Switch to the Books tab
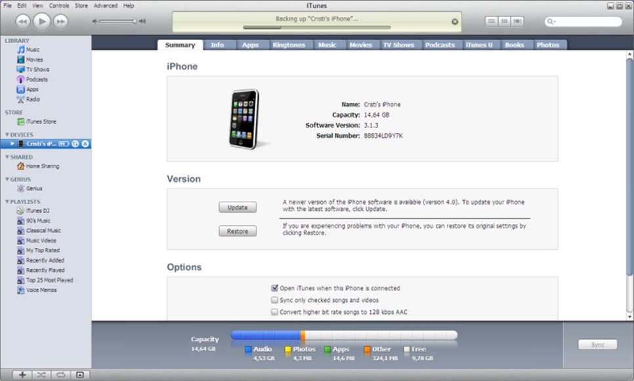 515,45
